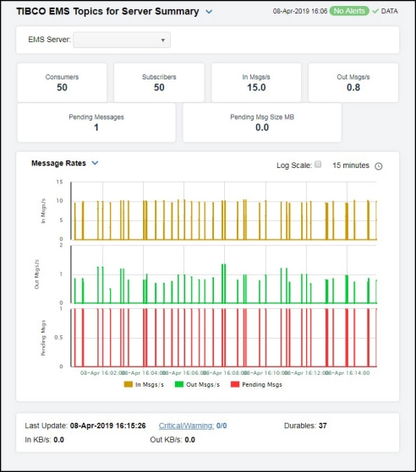Click the Out KB/s value 0.0
This screenshot has width=416, height=472.
[190, 440]
